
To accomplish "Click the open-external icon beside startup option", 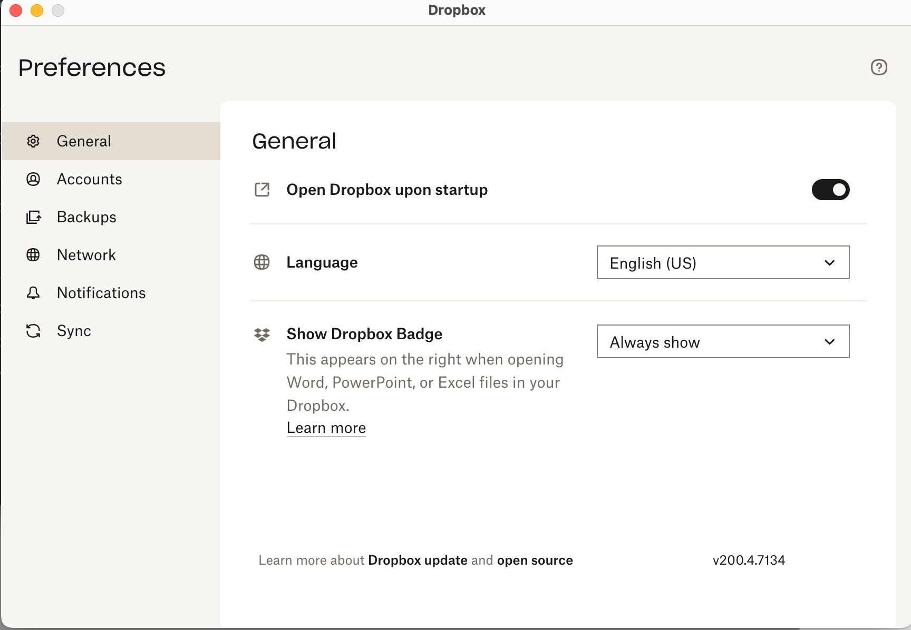I will click(x=262, y=190).
